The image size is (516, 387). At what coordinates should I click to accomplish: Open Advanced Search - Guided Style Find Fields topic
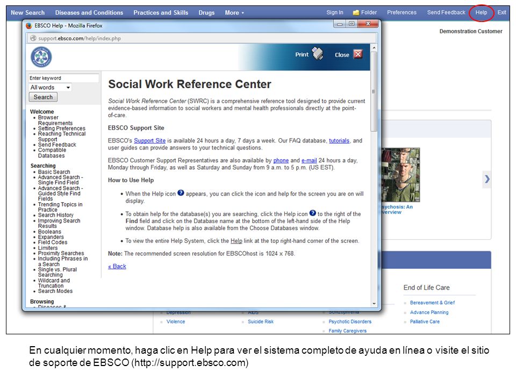point(60,193)
